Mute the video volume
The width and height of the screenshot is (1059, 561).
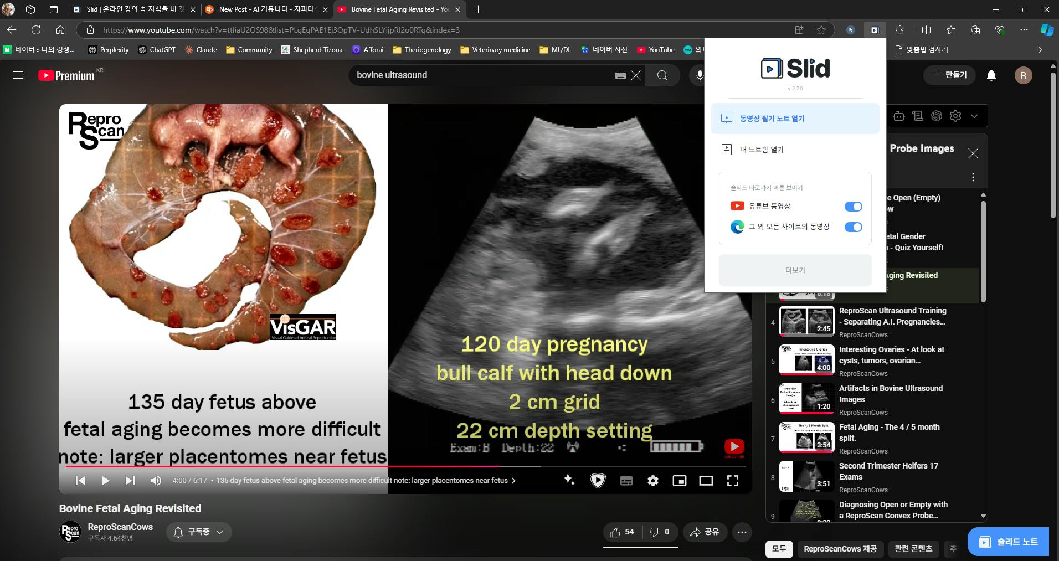pyautogui.click(x=156, y=481)
